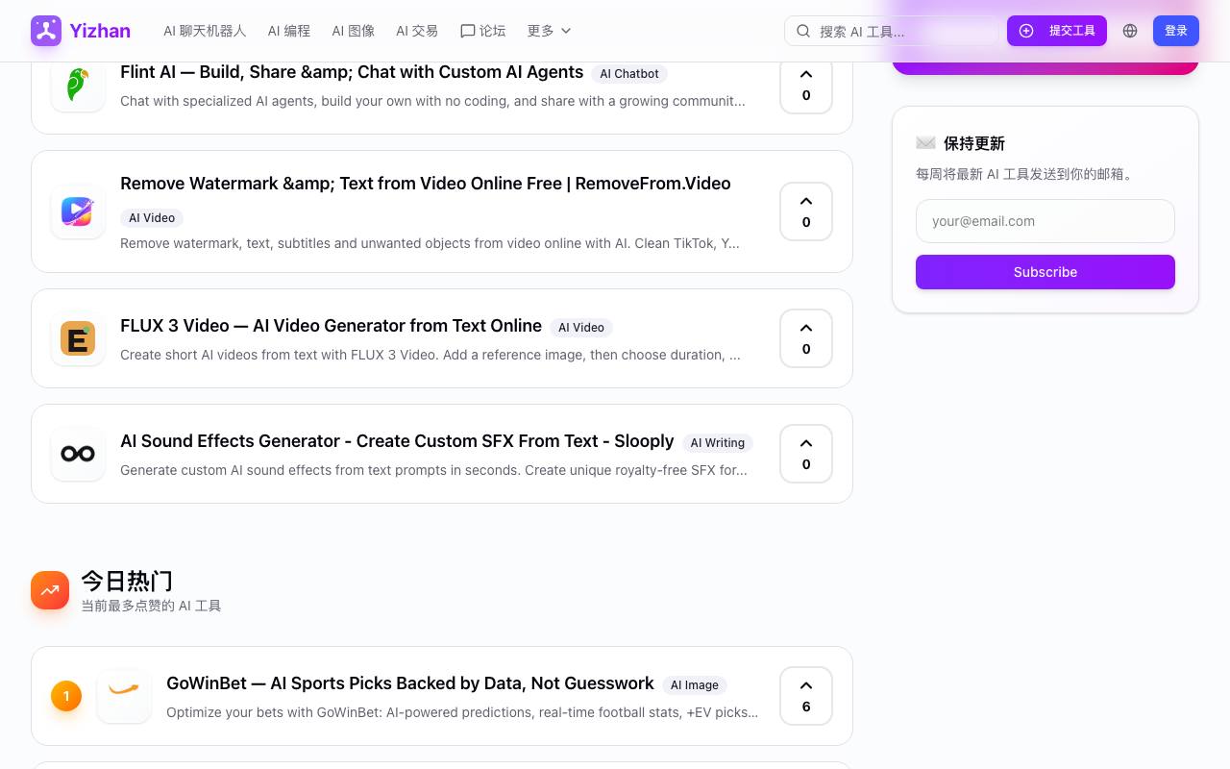Open FLUX 3 Video title link
The image size is (1230, 769).
[331, 326]
